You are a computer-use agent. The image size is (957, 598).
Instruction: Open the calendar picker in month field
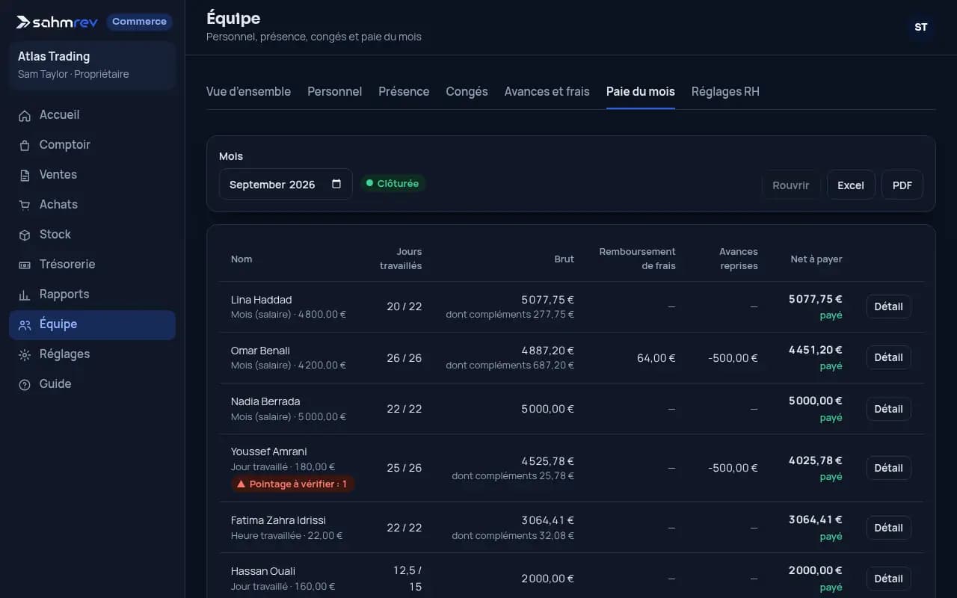(336, 184)
